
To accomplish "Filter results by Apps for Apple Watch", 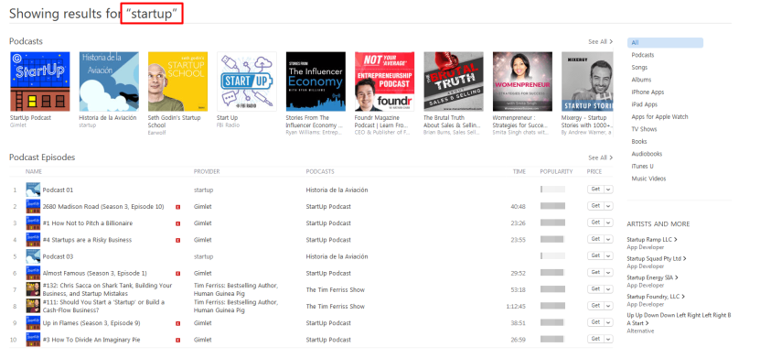I will click(659, 117).
